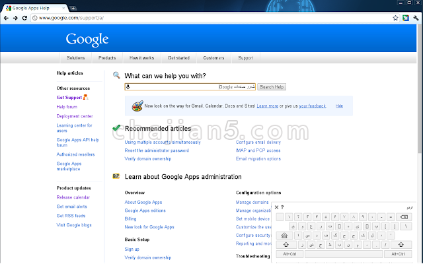Viewport: 423px width, 264px height.
Task: Open Verify domain ownership under Recommended articles
Action: coord(148,158)
